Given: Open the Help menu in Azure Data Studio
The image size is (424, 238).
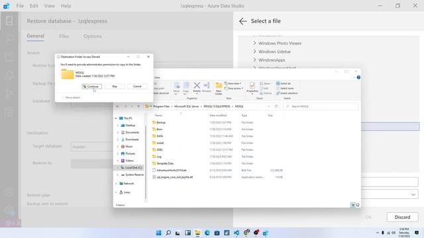Looking at the screenshot, I should [66, 6].
